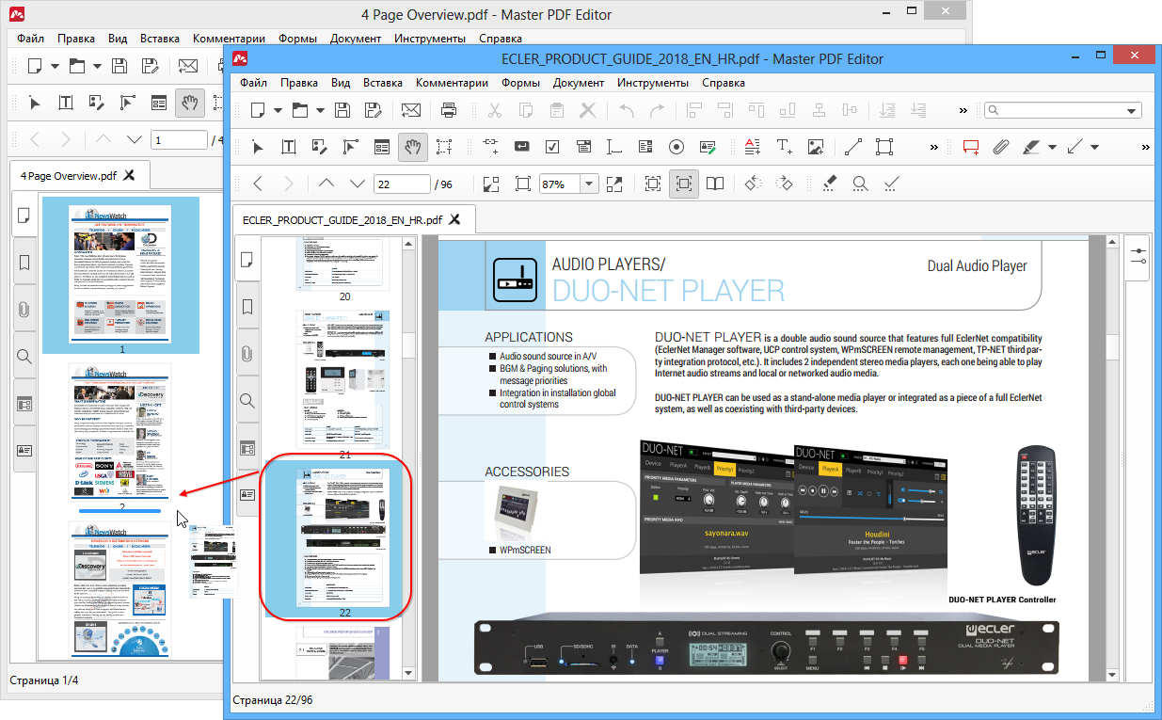Viewport: 1162px width, 720px height.
Task: Toggle Pages panel in 4 Page Overview window
Action: pyautogui.click(x=24, y=216)
